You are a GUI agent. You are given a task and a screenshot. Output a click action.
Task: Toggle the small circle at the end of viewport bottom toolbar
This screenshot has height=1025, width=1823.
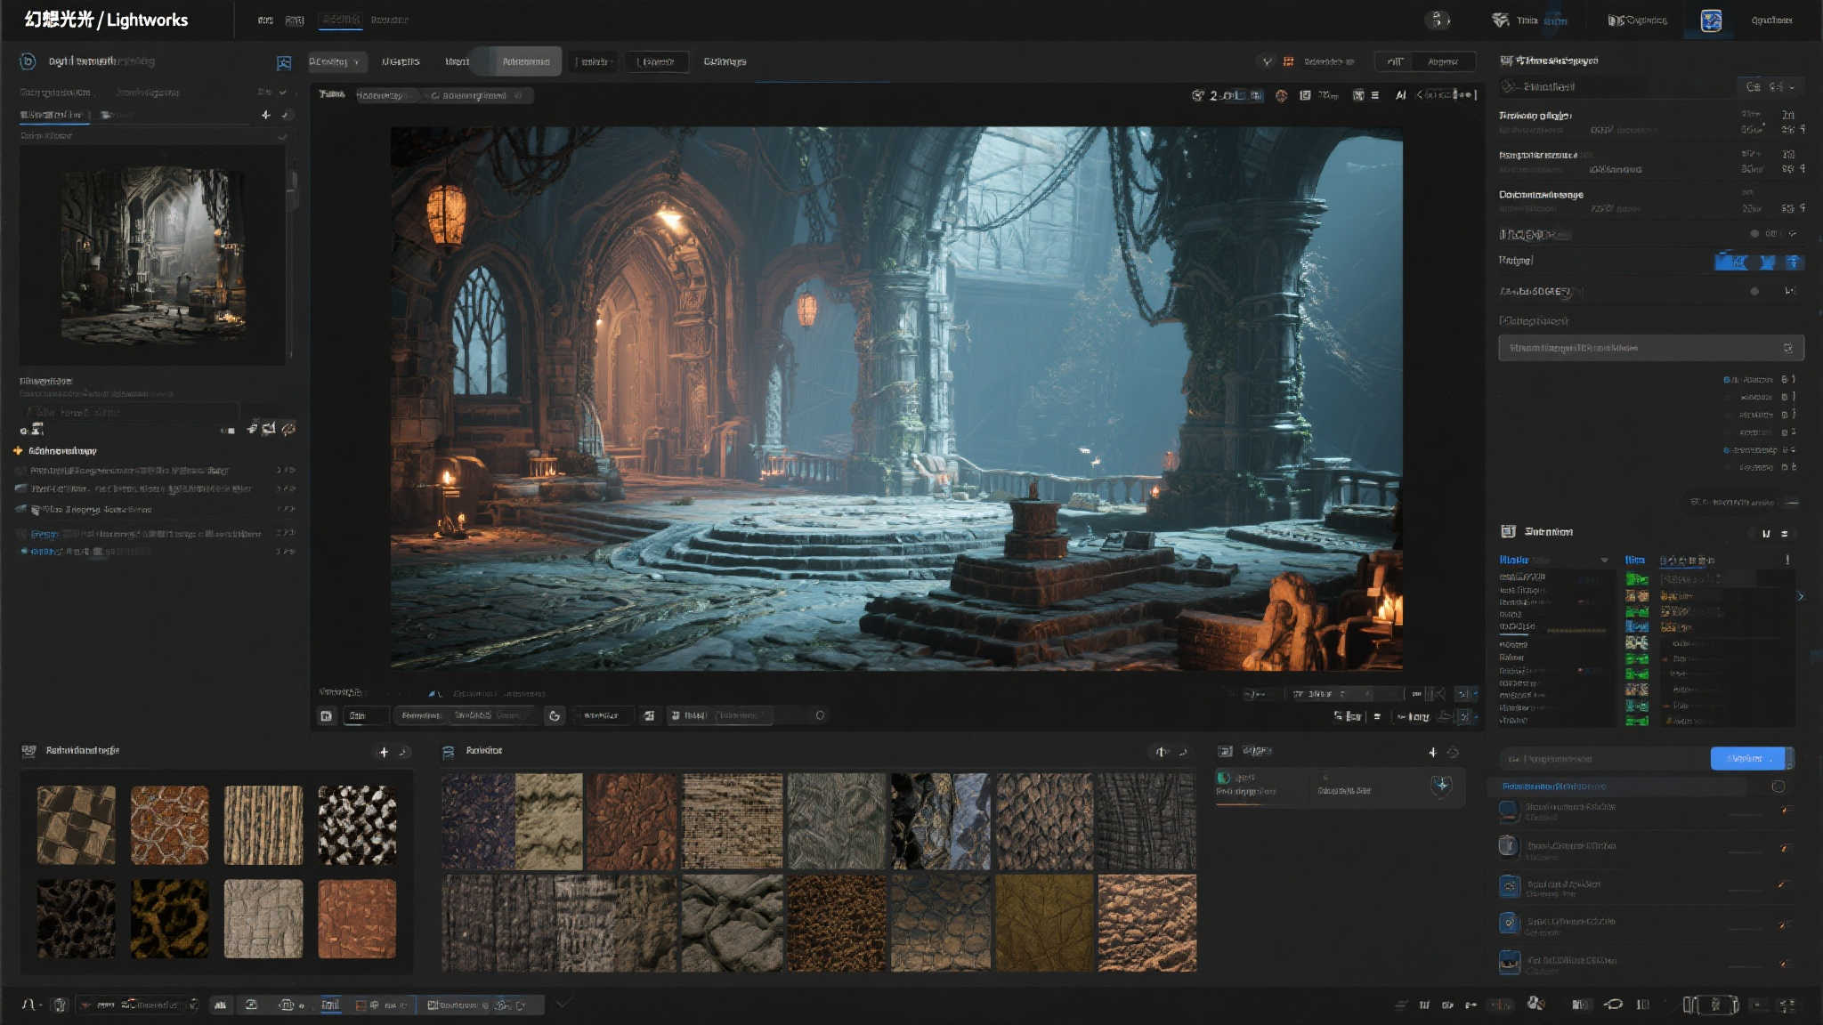click(x=820, y=715)
